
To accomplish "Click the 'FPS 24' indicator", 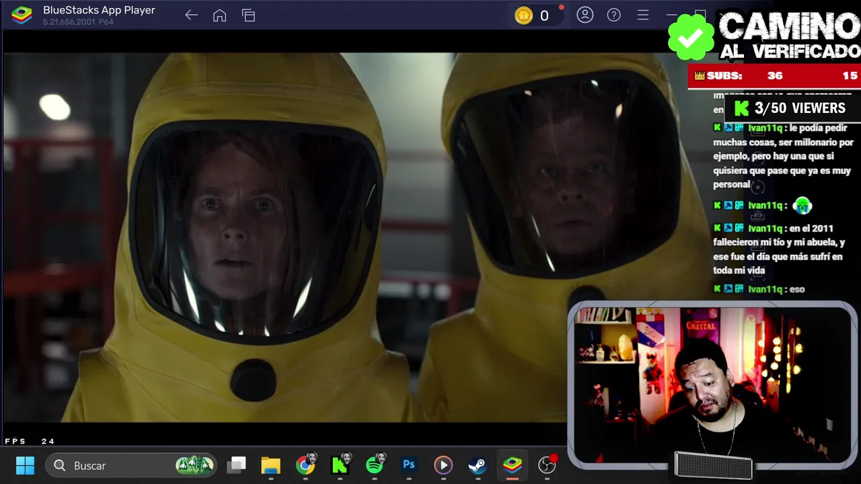I will (x=30, y=441).
